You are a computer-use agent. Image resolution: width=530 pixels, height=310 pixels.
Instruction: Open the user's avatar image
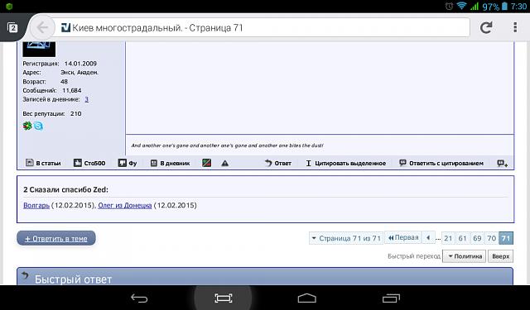[x=39, y=49]
